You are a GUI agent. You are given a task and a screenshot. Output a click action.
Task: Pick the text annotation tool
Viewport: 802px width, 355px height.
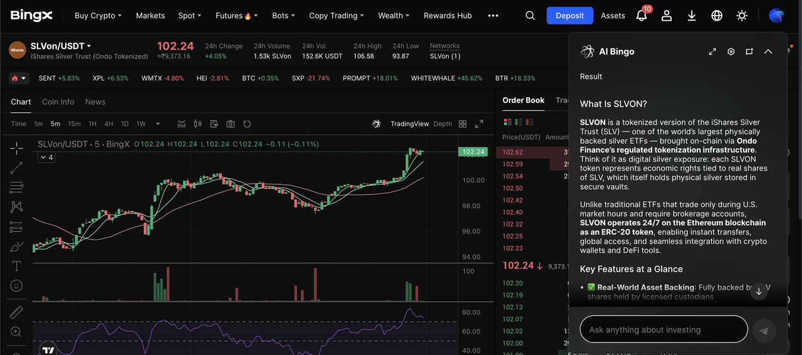point(17,266)
